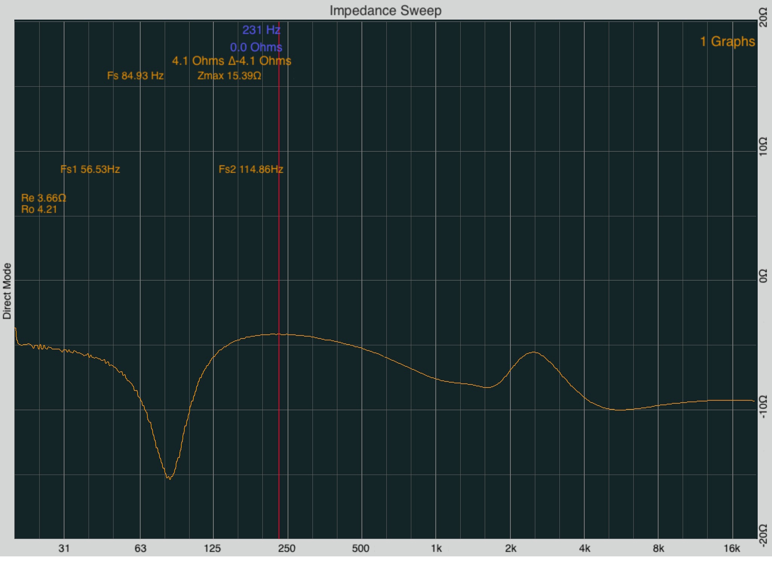This screenshot has height=579, width=772.
Task: Click the 2k frequency axis label
Action: pos(511,548)
